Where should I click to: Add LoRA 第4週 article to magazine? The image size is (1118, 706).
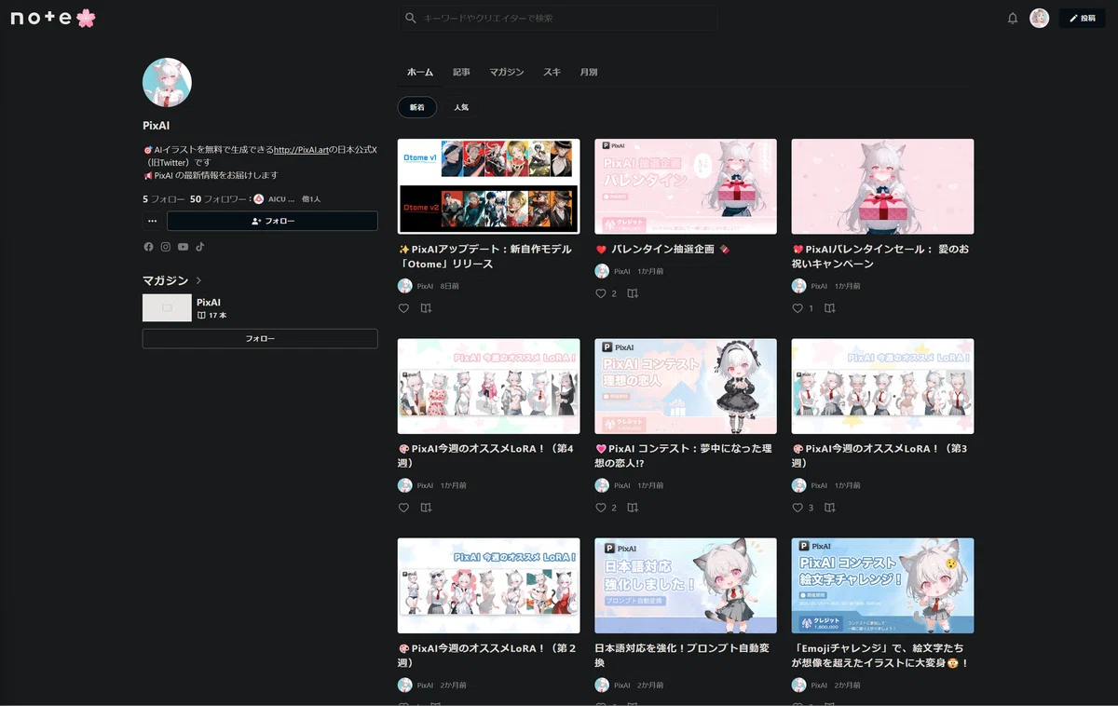pos(426,508)
